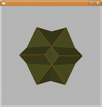Select the rightmost spike tip of the star
The height and width of the screenshot is (107, 102).
pos(83,56)
